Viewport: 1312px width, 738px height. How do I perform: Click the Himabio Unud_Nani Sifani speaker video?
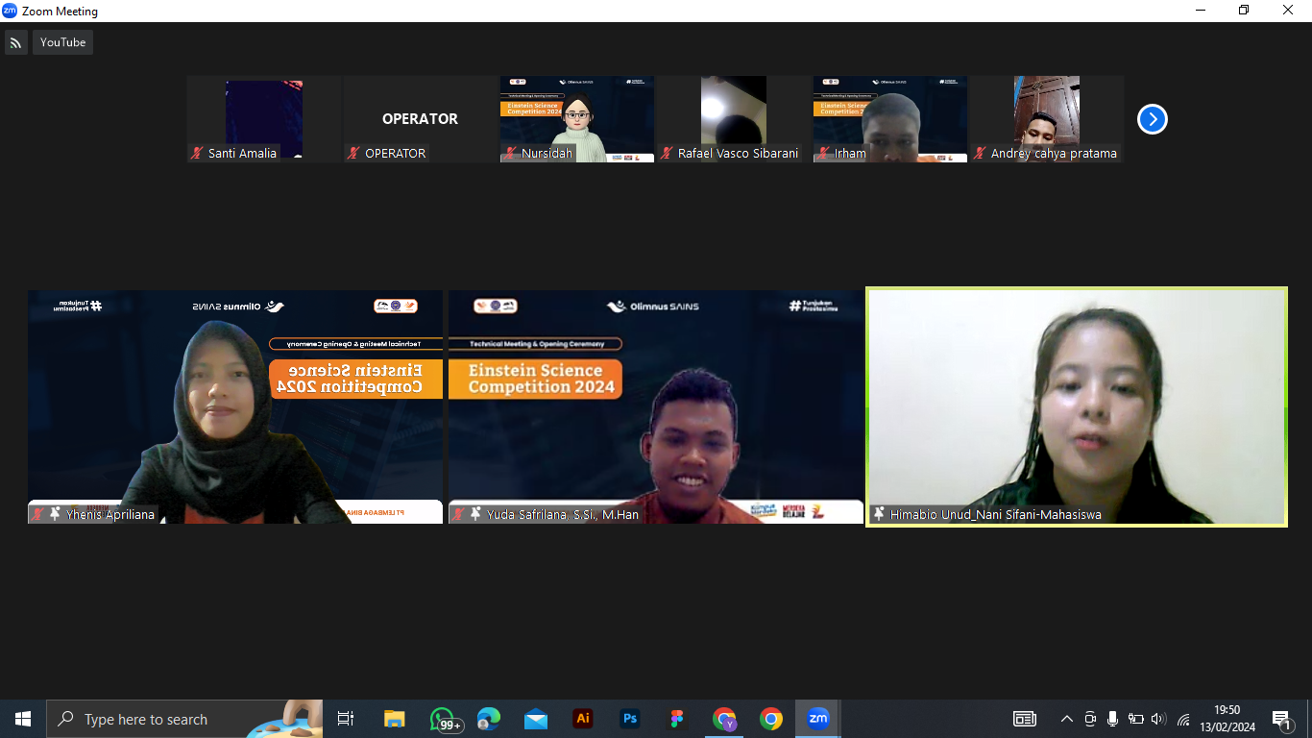pyautogui.click(x=1077, y=406)
